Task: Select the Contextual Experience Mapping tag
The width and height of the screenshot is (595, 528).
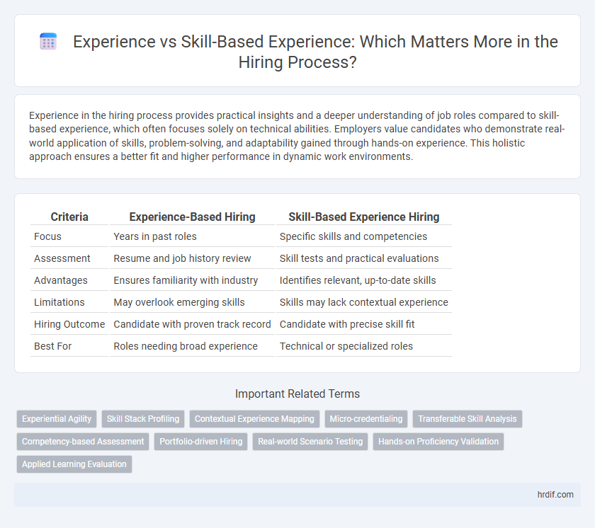Action: point(254,419)
